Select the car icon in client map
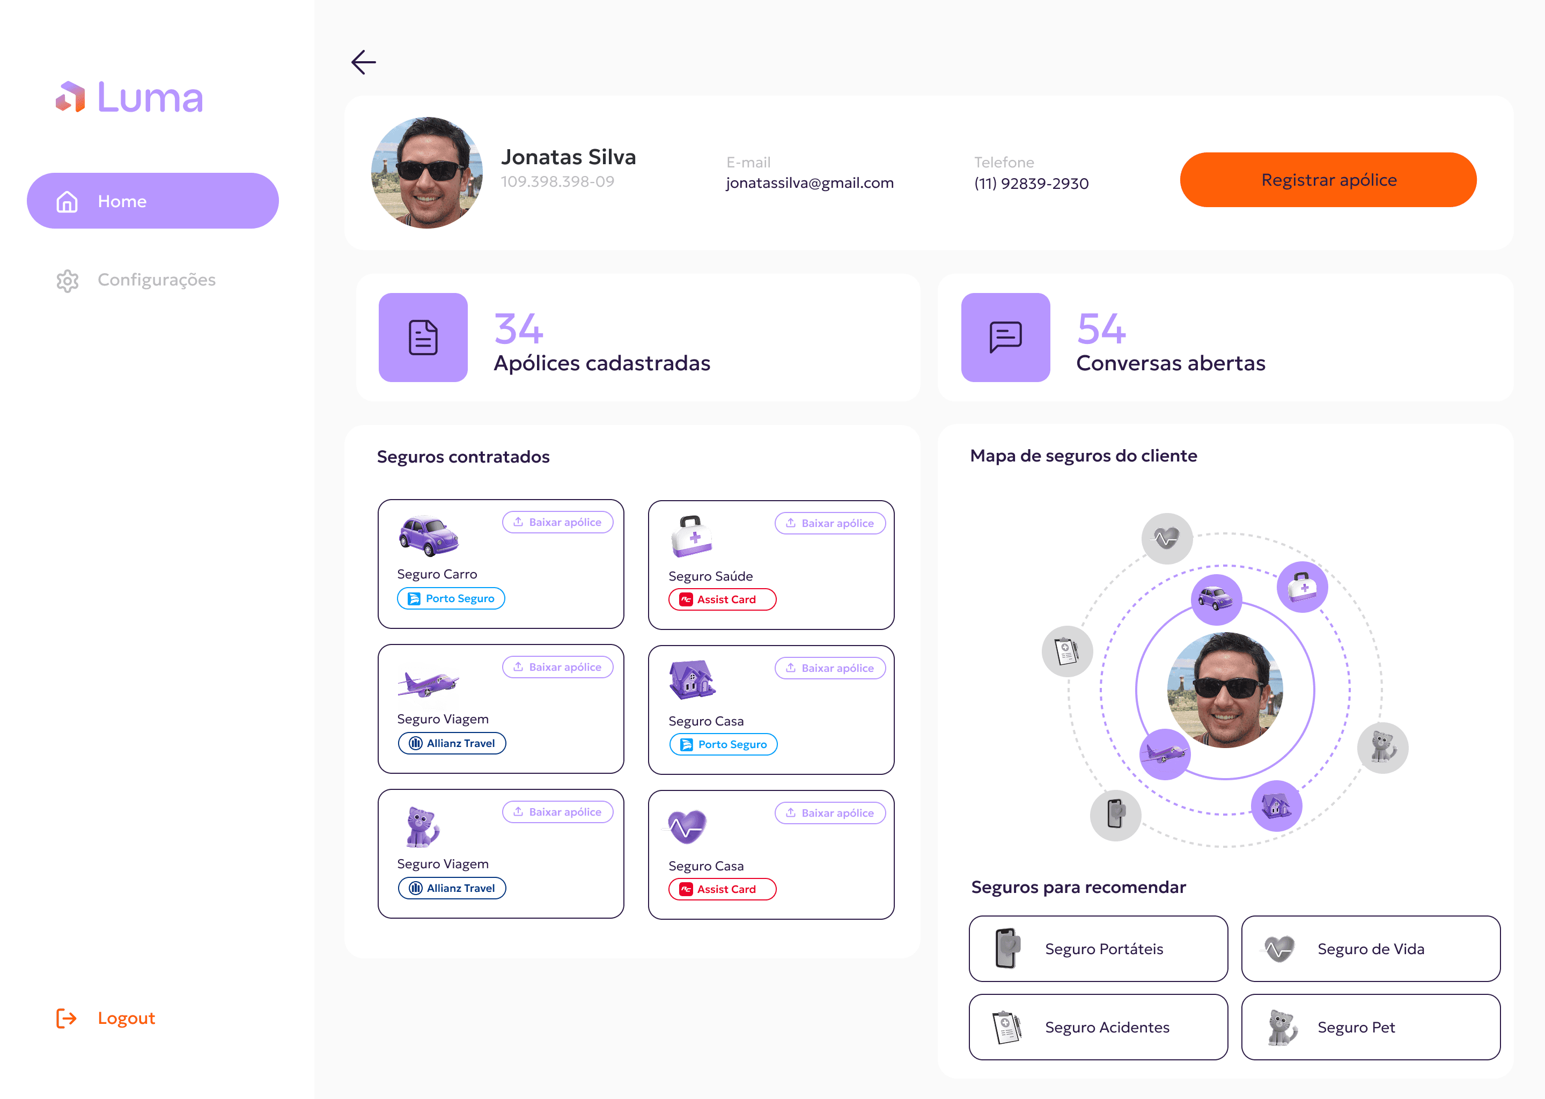 click(x=1216, y=599)
